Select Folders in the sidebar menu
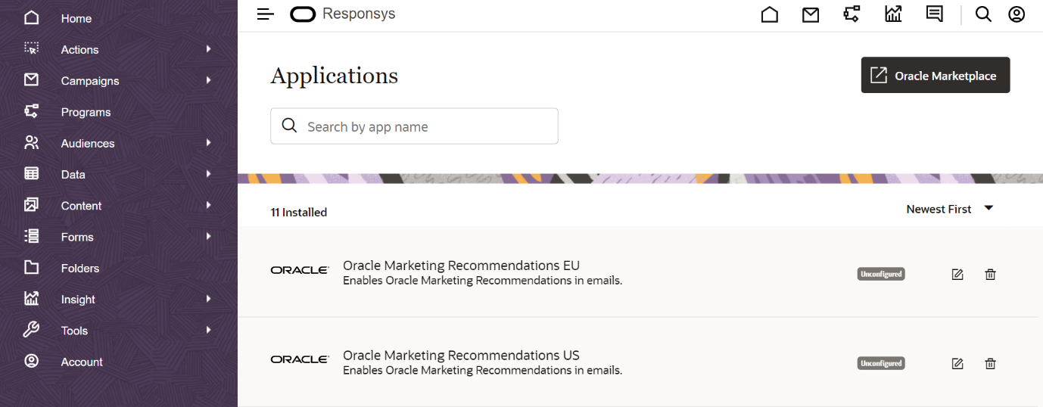The height and width of the screenshot is (407, 1043). pyautogui.click(x=79, y=268)
